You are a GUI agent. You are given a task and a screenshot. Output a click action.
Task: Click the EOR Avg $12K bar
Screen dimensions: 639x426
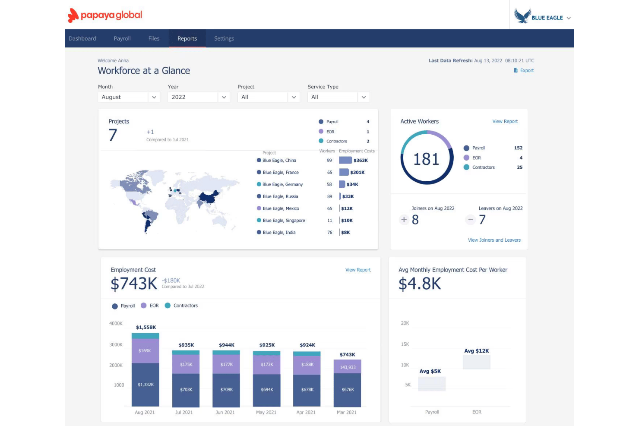[477, 362]
